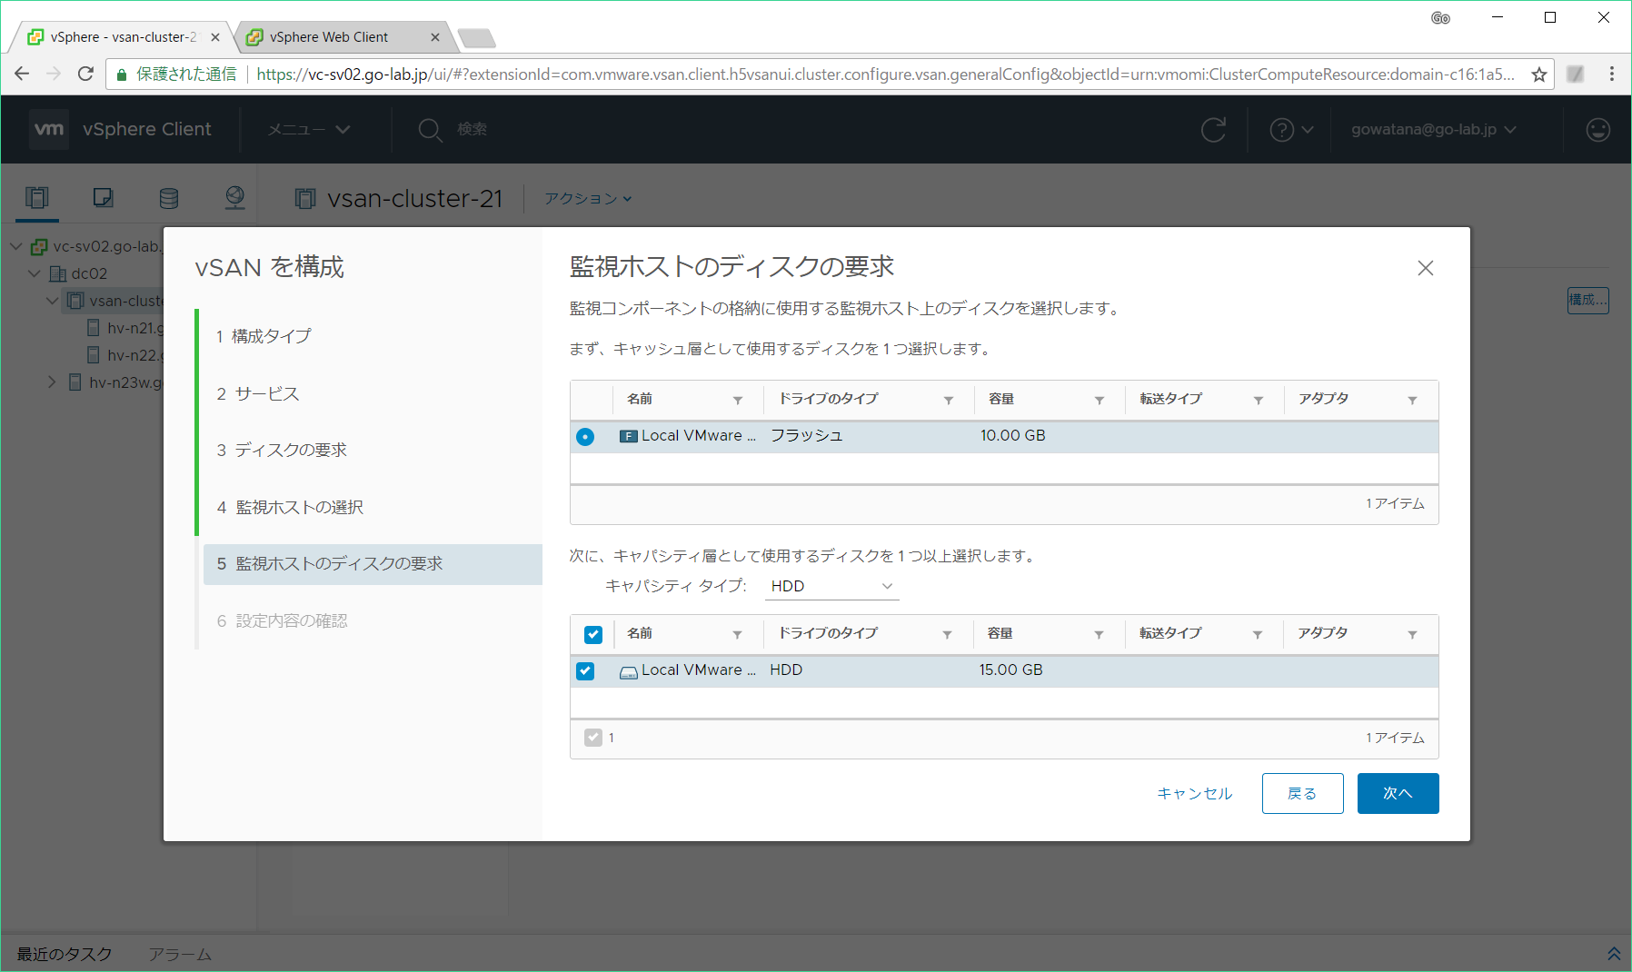Refresh vSphere Client with refresh icon

(1214, 130)
